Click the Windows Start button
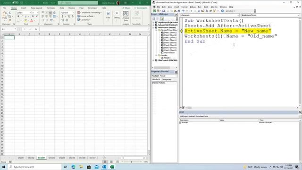Image resolution: width=302 pixels, height=170 pixels. click(x=4, y=167)
